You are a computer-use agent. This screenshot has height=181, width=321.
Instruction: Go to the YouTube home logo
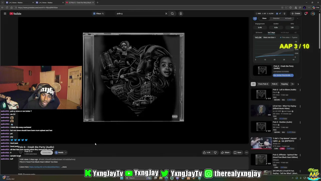(16, 14)
